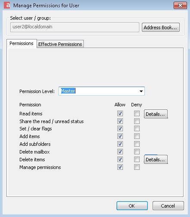Open Details for Read items
The width and height of the screenshot is (190, 217).
click(x=156, y=114)
